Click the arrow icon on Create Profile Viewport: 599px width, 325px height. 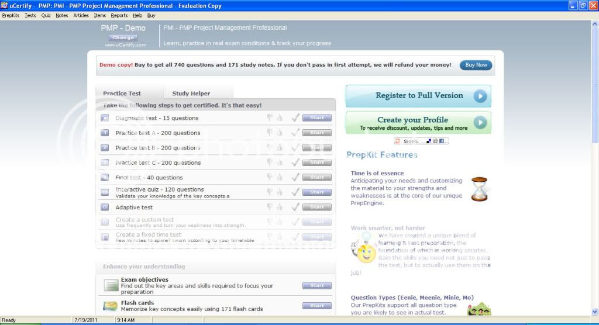[480, 123]
